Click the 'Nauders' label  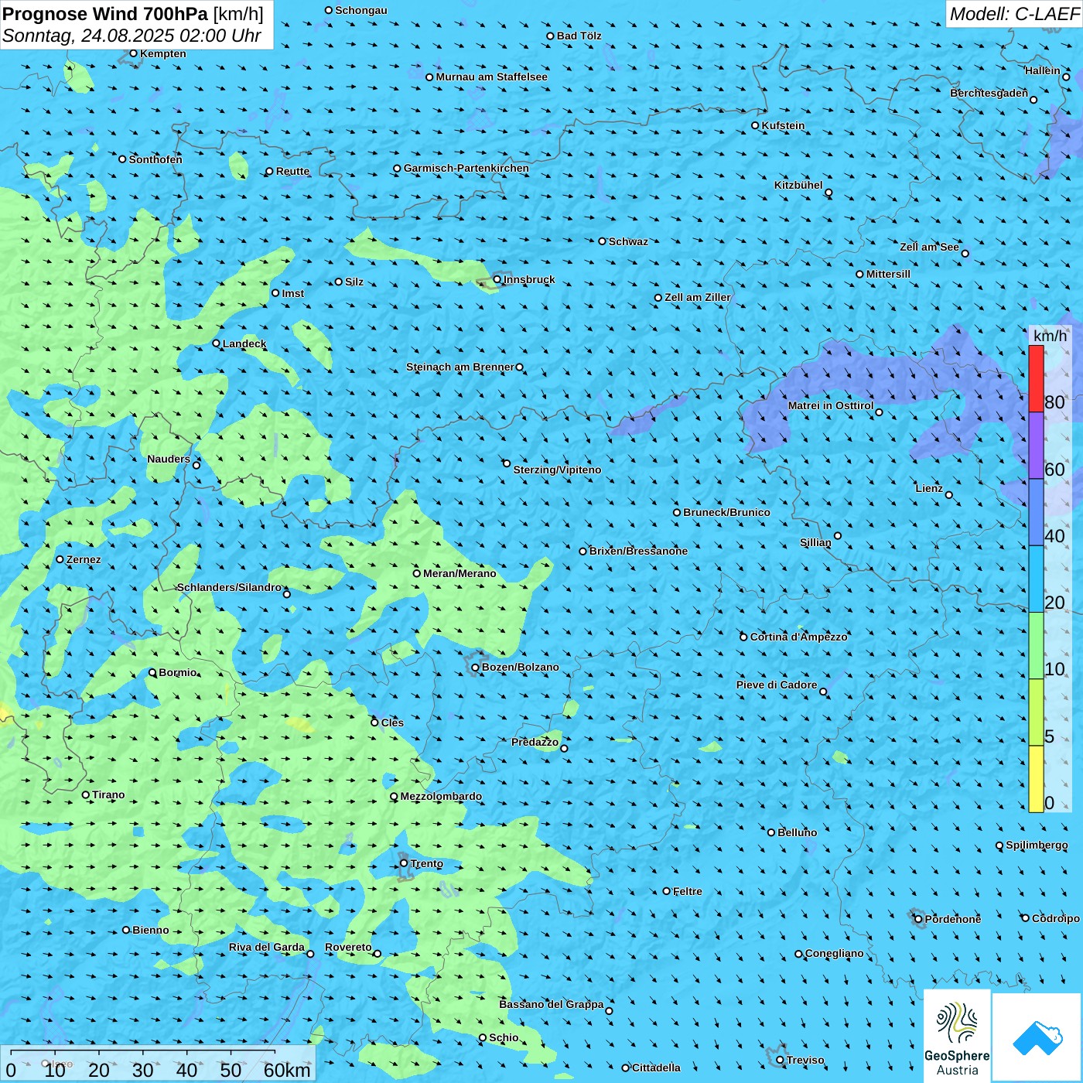pos(169,459)
